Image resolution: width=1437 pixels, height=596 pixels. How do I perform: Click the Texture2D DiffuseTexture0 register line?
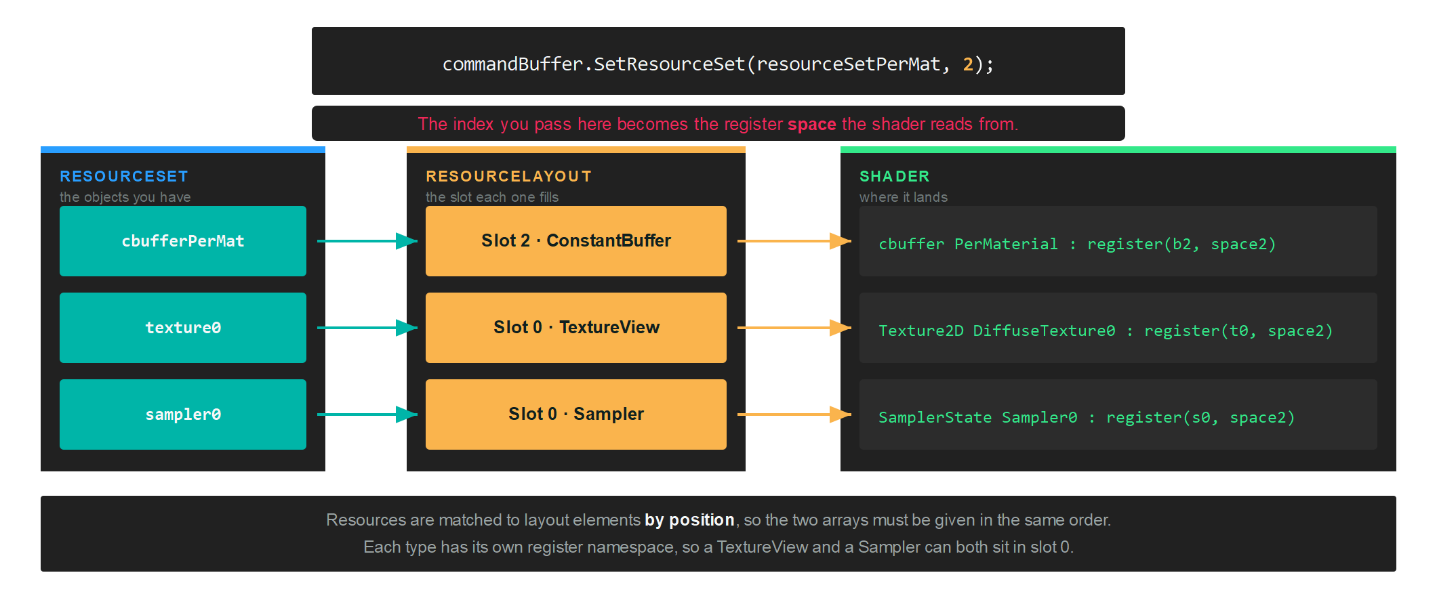coord(1118,328)
